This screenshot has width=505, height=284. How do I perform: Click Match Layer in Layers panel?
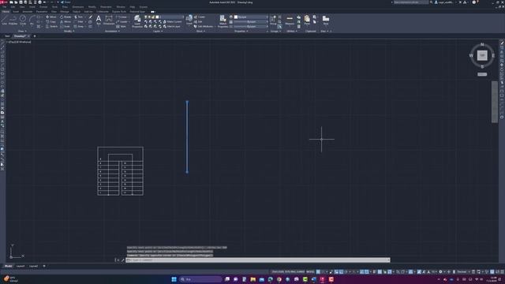[x=172, y=26]
